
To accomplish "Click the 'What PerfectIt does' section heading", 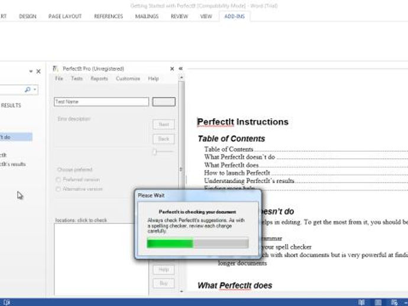I will tap(235, 285).
